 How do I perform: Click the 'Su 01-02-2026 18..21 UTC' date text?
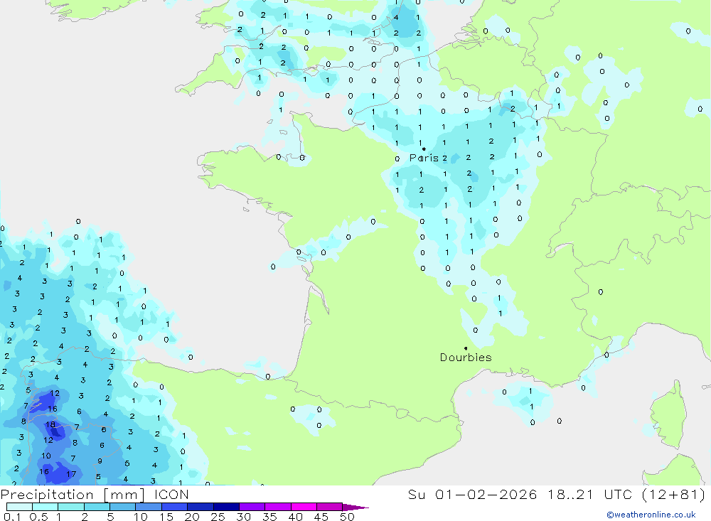(520, 495)
